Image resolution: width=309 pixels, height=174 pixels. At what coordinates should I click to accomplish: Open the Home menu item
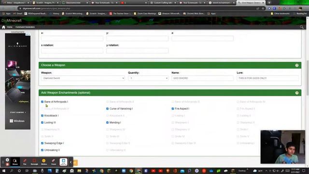[x=10, y=27]
